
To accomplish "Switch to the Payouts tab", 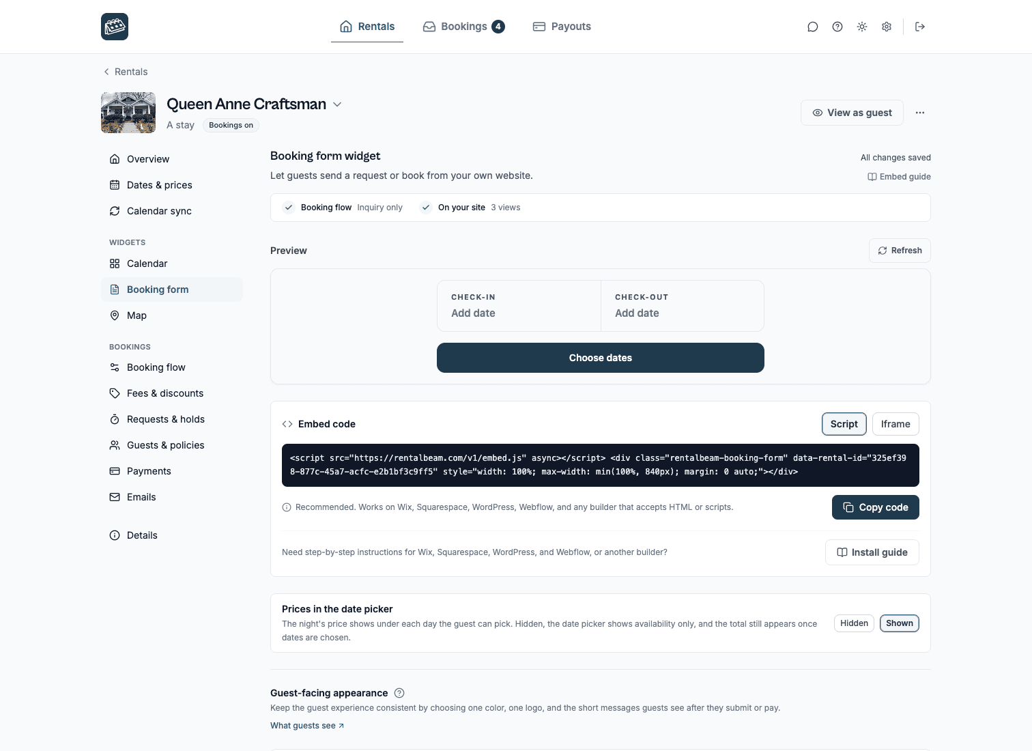I will click(562, 27).
